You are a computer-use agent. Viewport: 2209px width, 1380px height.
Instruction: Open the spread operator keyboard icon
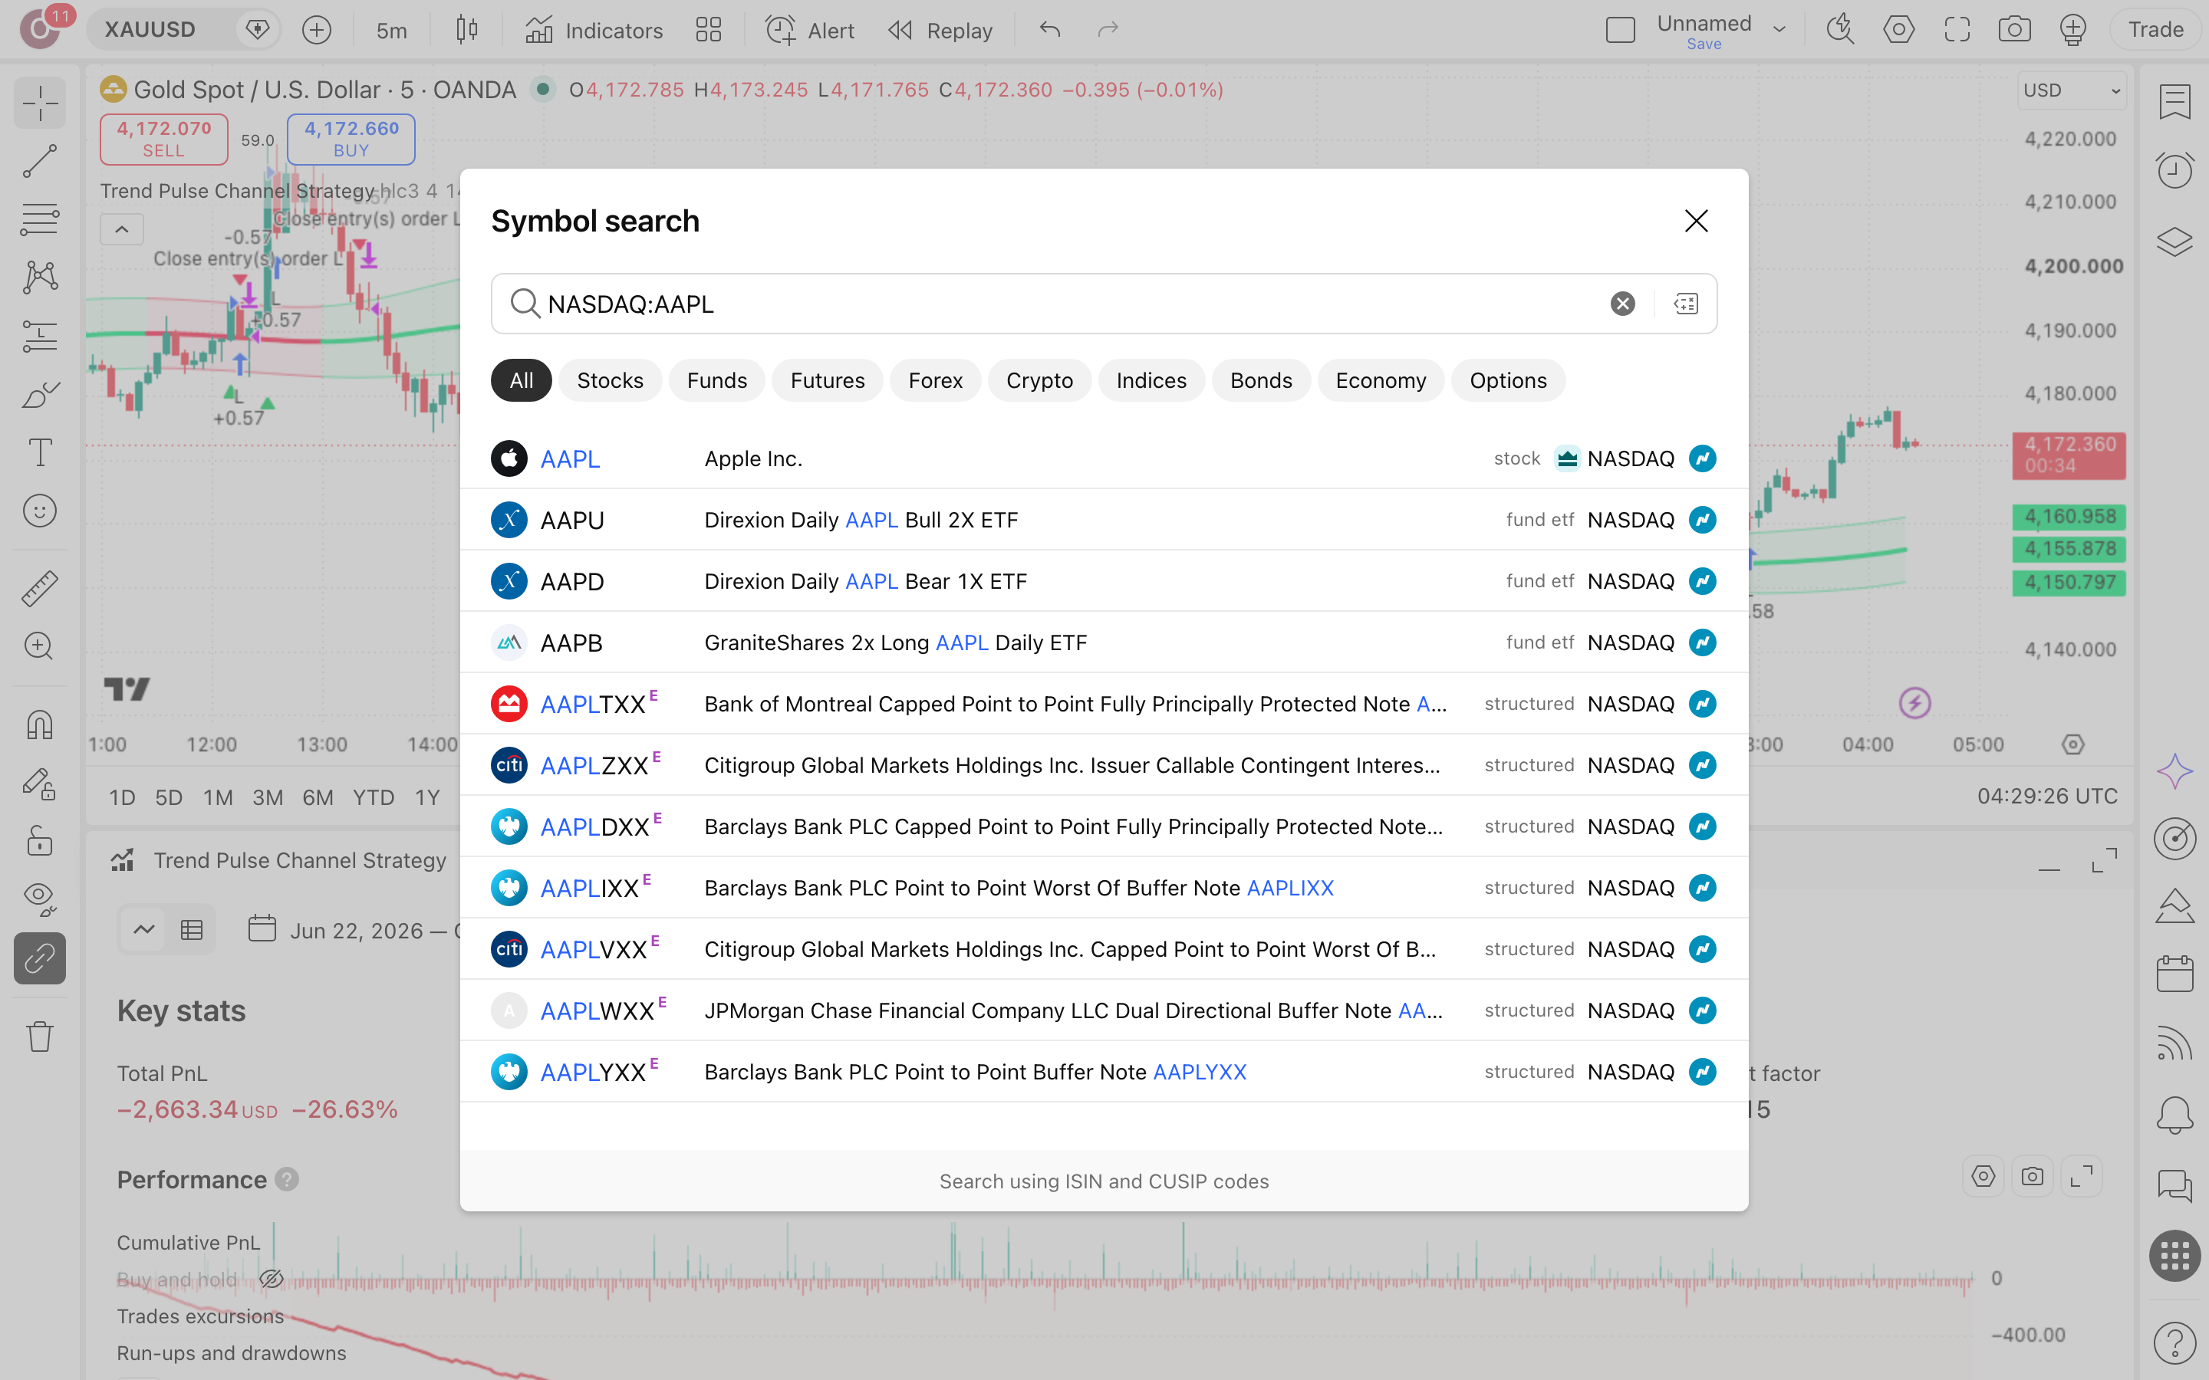1685,304
